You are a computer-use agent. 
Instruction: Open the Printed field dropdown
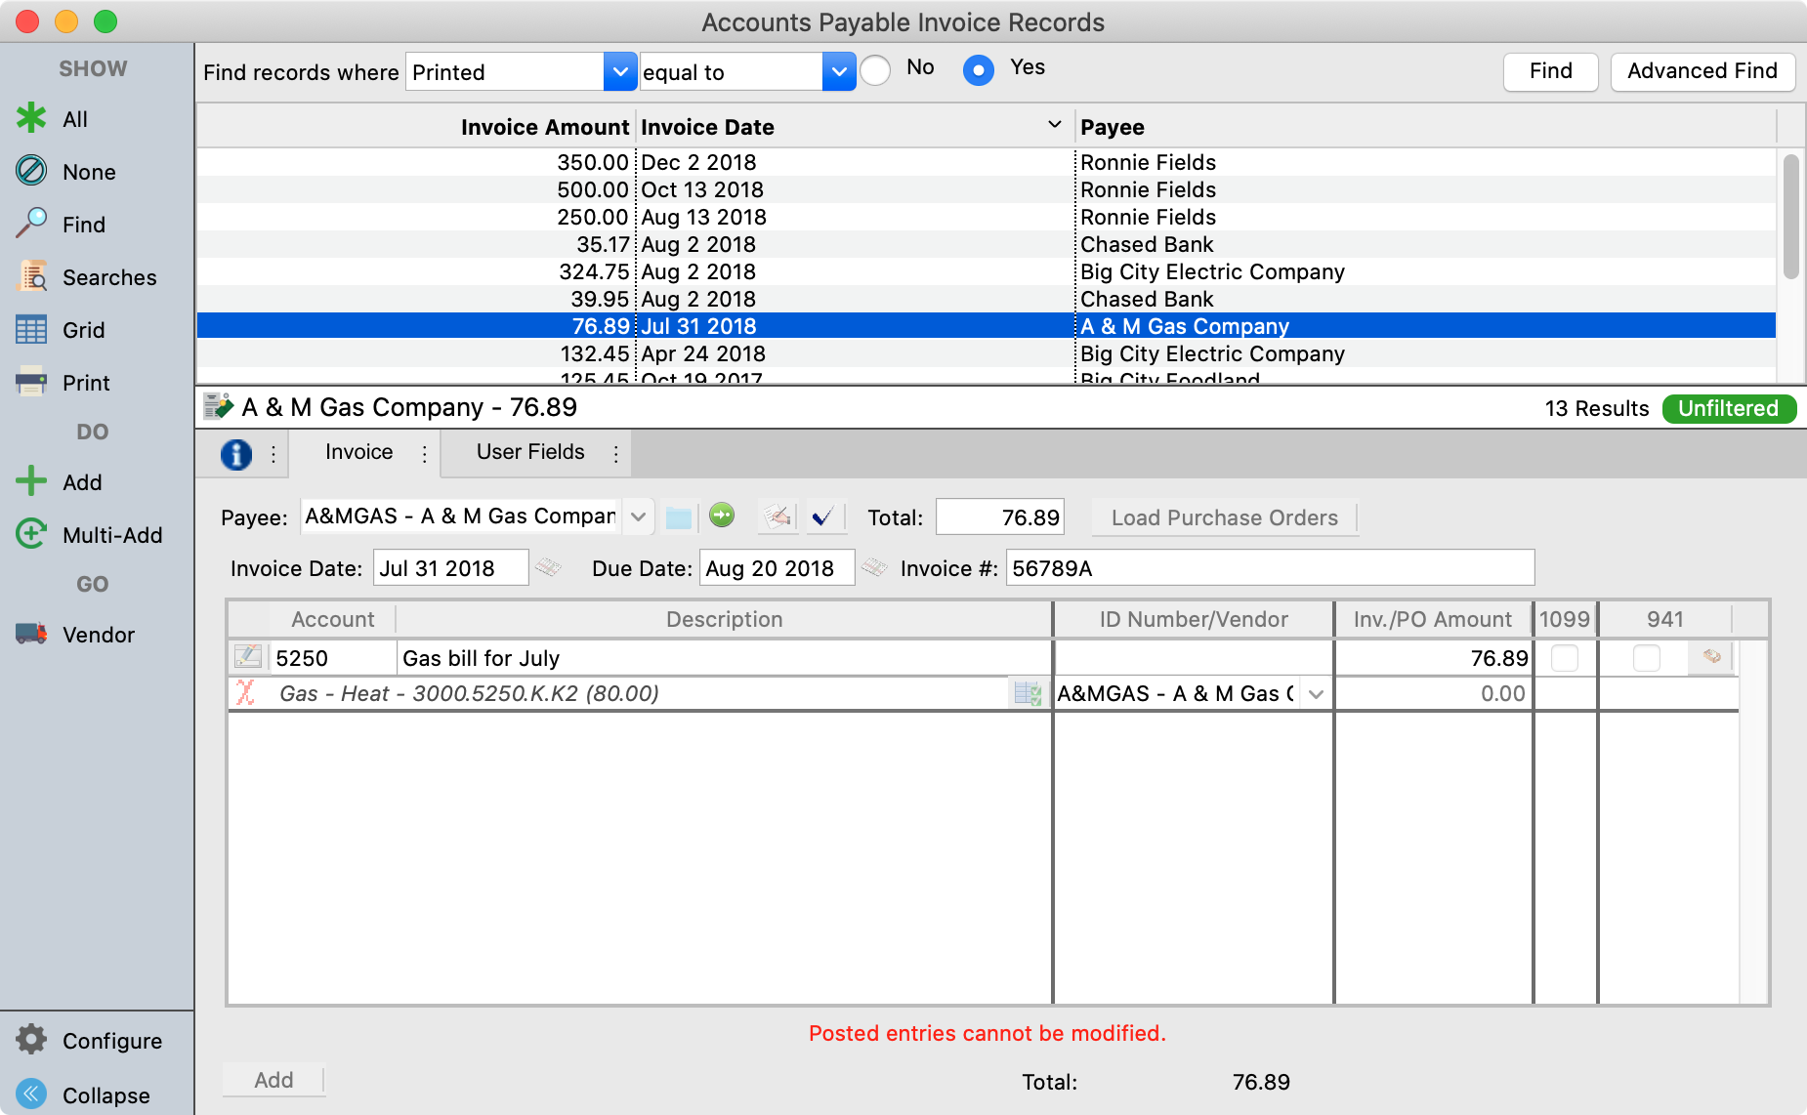[x=619, y=72]
